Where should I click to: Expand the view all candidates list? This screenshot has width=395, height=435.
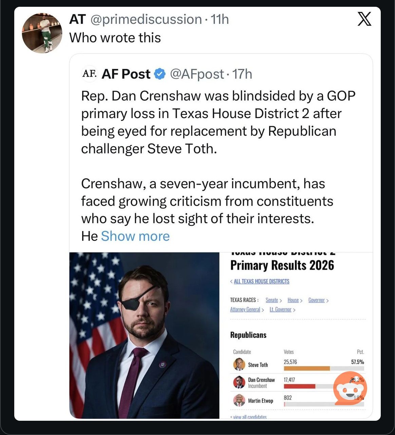(x=248, y=417)
